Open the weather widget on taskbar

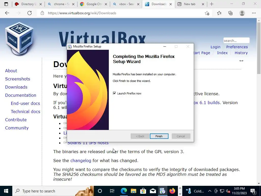(194, 191)
